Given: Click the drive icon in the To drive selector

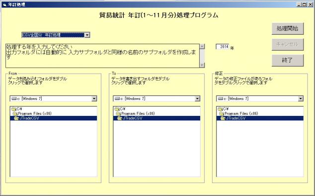Looking at the screenshot, I should (x=117, y=98).
